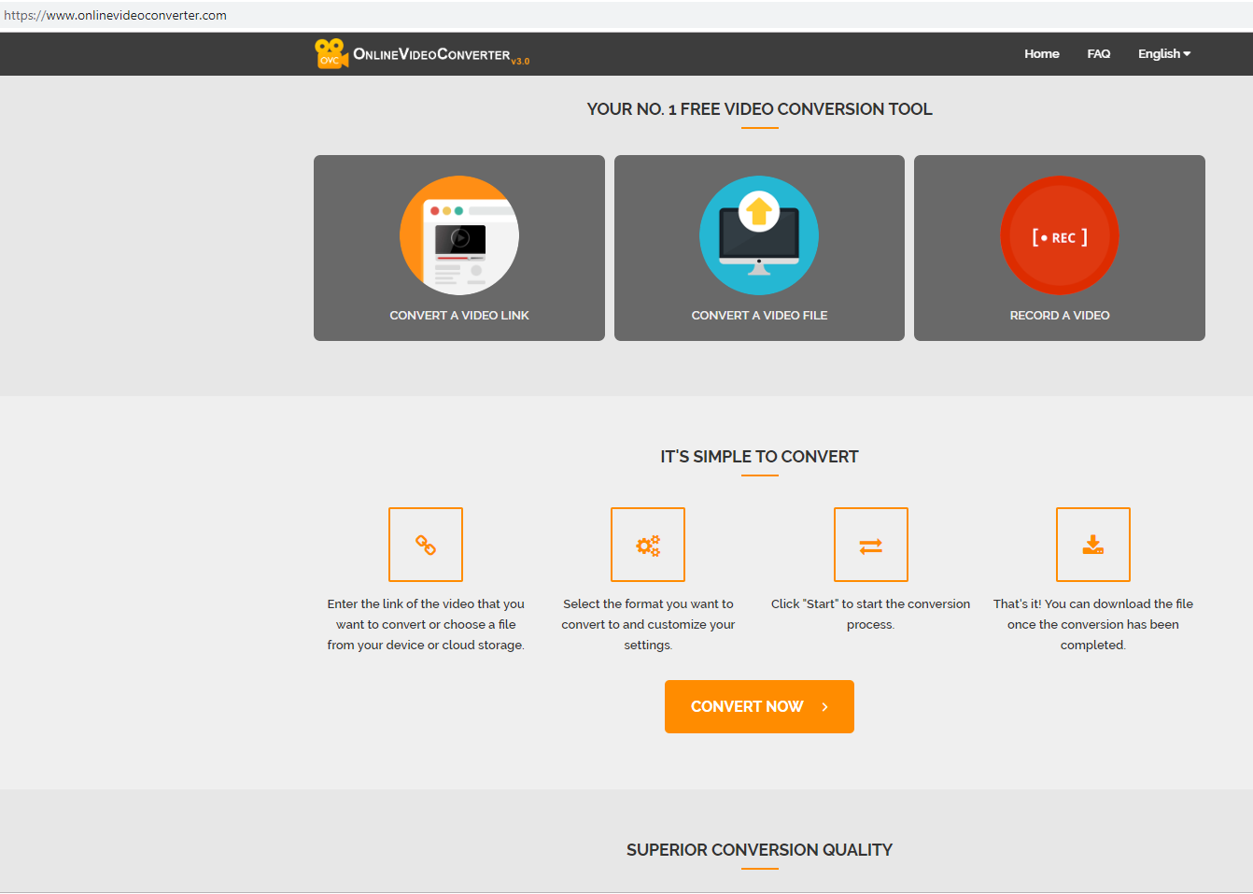Click 'Click "Start" to start the conversion' text
Screen dimensions: 1253x894
[x=871, y=614]
